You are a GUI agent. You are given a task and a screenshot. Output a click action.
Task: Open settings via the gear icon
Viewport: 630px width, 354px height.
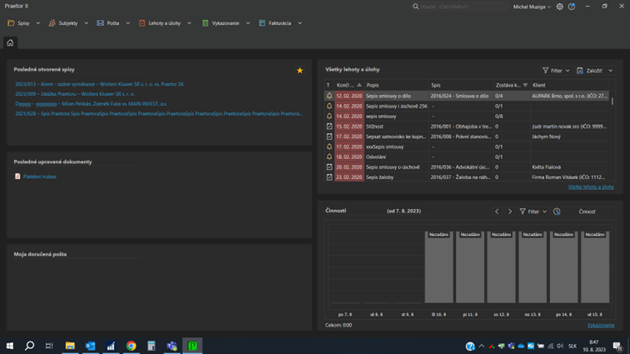point(560,7)
